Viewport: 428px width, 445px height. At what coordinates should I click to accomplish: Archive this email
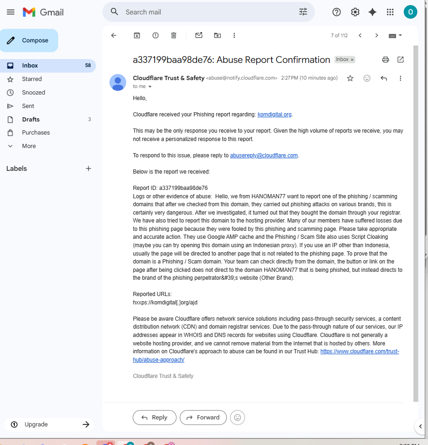[x=137, y=35]
